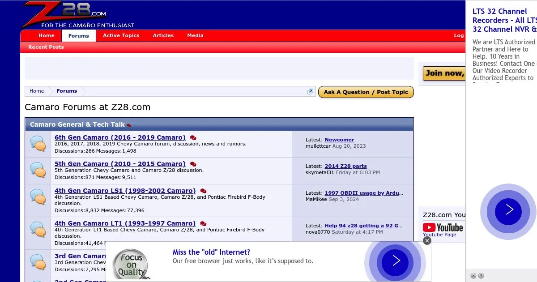Click the Forums breadcrumb link
This screenshot has height=282, width=537.
(x=67, y=91)
